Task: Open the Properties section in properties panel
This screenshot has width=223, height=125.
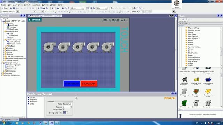Action: (33, 100)
